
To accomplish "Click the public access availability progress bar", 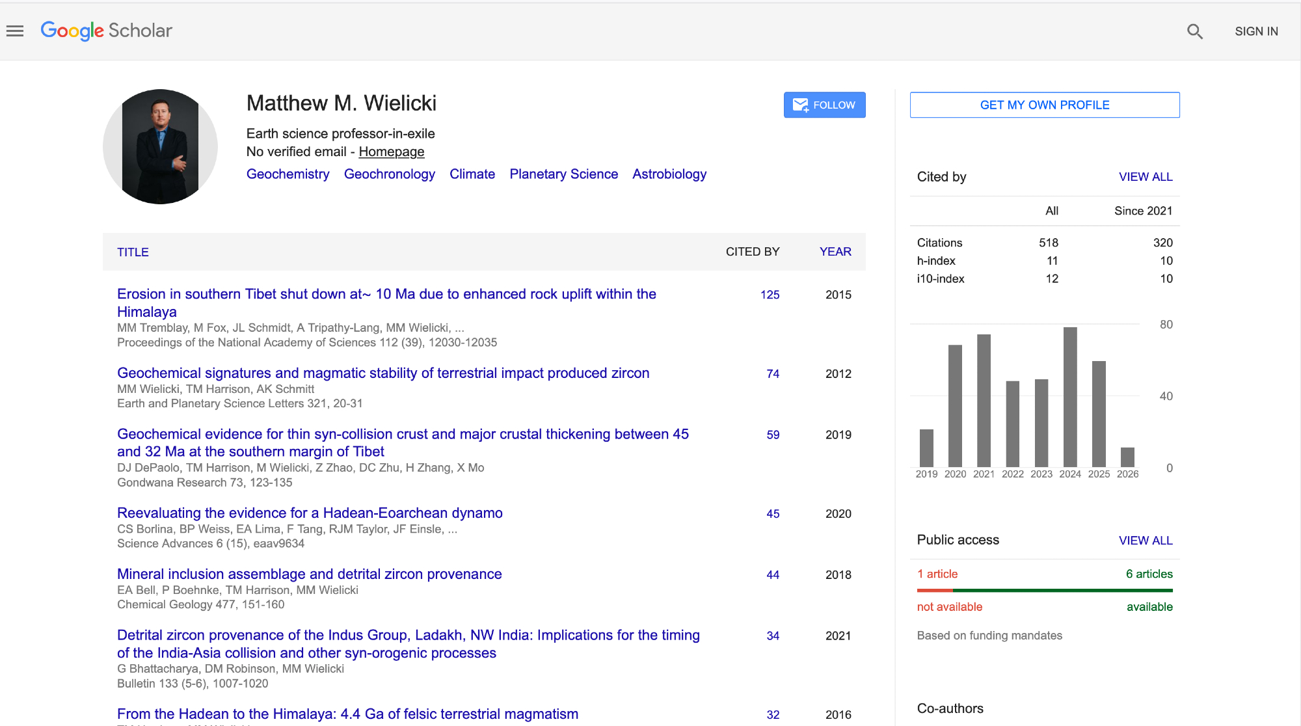I will [x=1044, y=591].
